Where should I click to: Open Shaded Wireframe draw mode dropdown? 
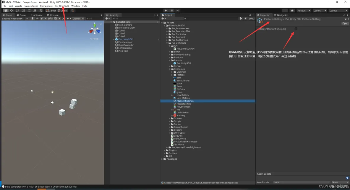(x=12, y=19)
